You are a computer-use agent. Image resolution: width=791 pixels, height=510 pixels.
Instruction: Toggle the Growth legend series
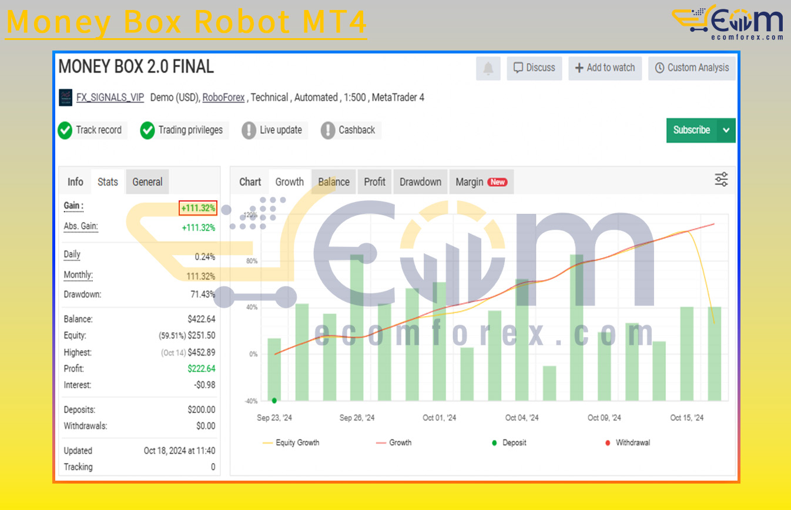pos(394,442)
